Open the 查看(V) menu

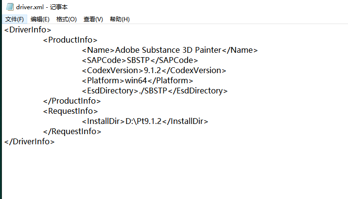pyautogui.click(x=93, y=19)
